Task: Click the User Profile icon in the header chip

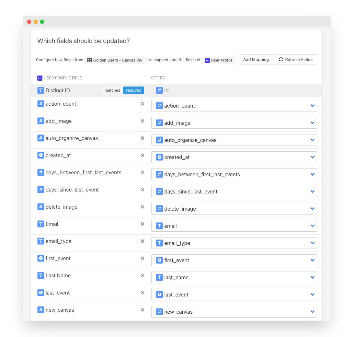Action: tap(207, 60)
